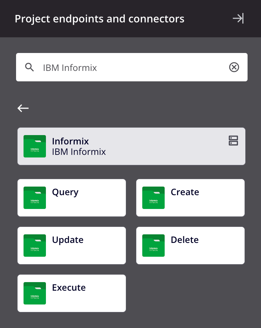Click the Project endpoints and connectors title
Screen dimensions: 261x328
click(99, 19)
